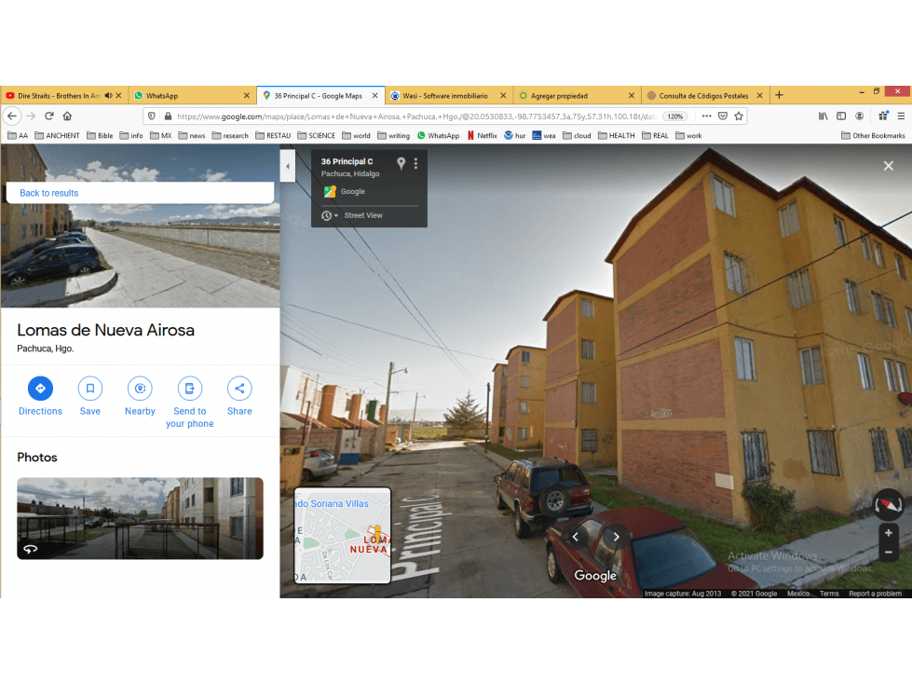Click the Send to your phone icon

[x=190, y=389]
